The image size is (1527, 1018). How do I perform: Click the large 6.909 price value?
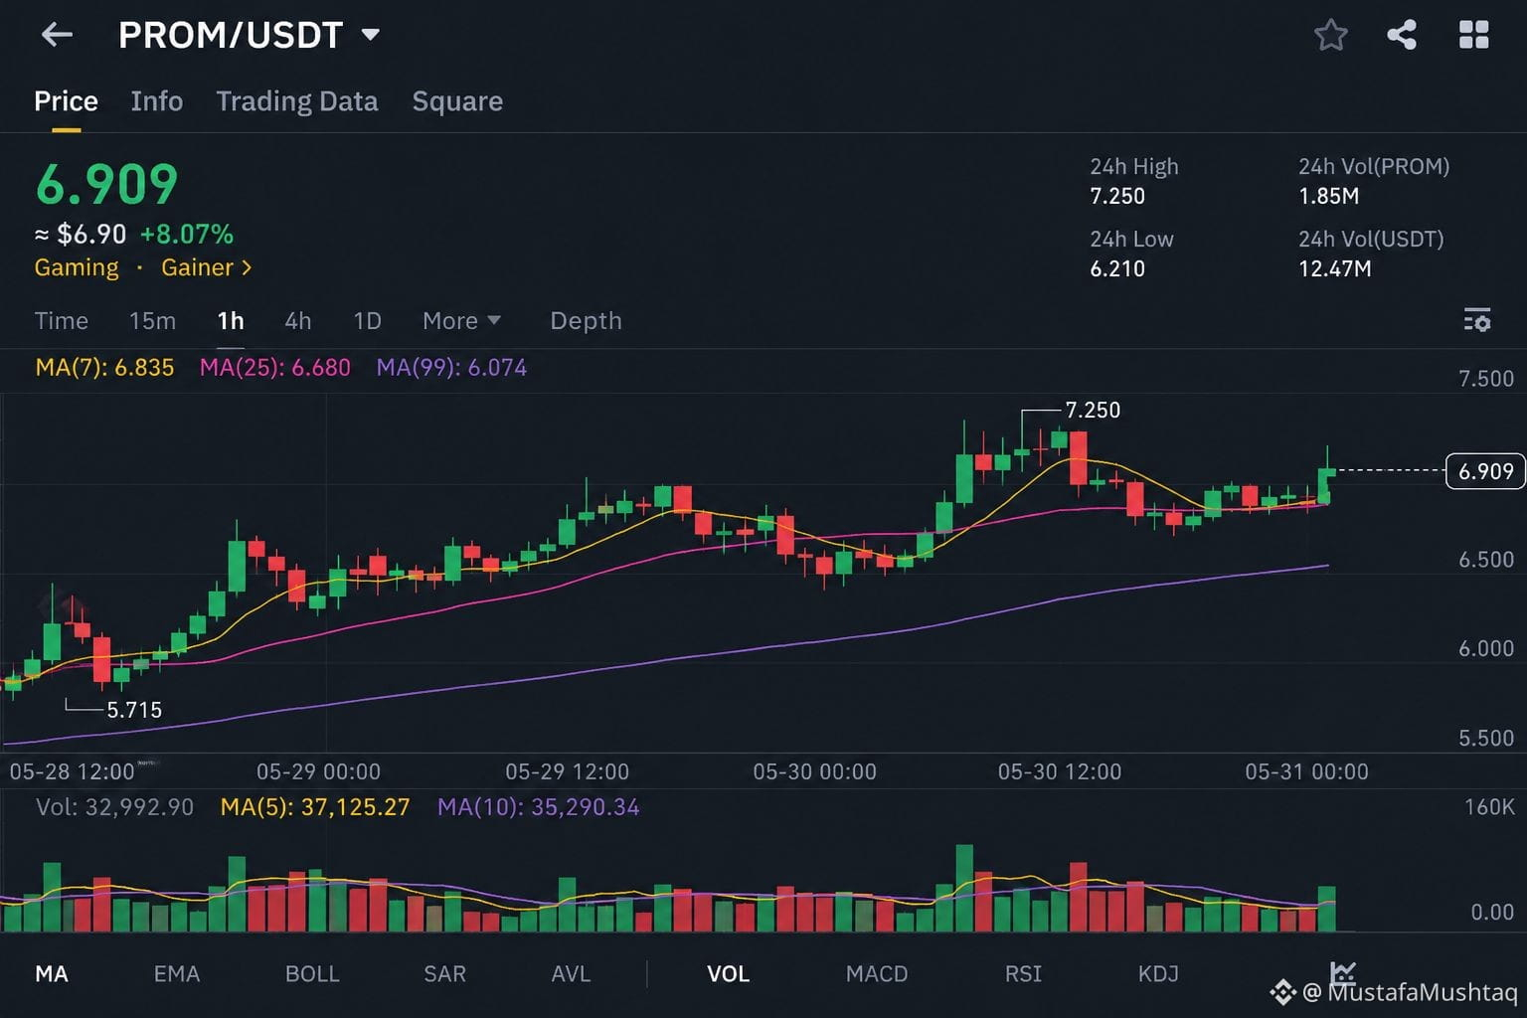(x=106, y=184)
